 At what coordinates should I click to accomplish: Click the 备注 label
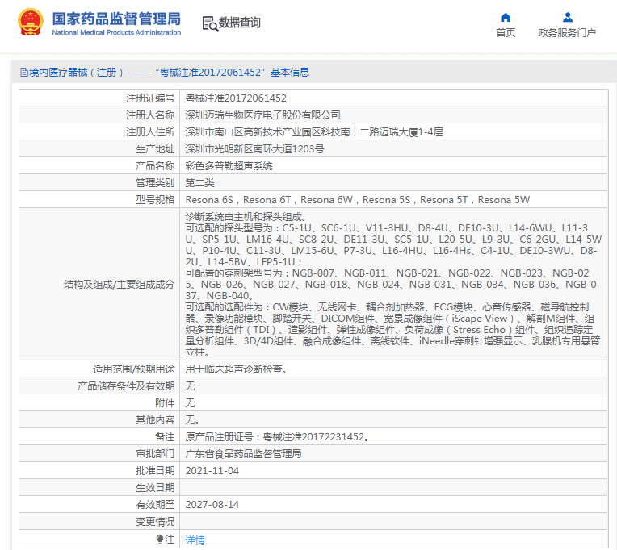[165, 436]
